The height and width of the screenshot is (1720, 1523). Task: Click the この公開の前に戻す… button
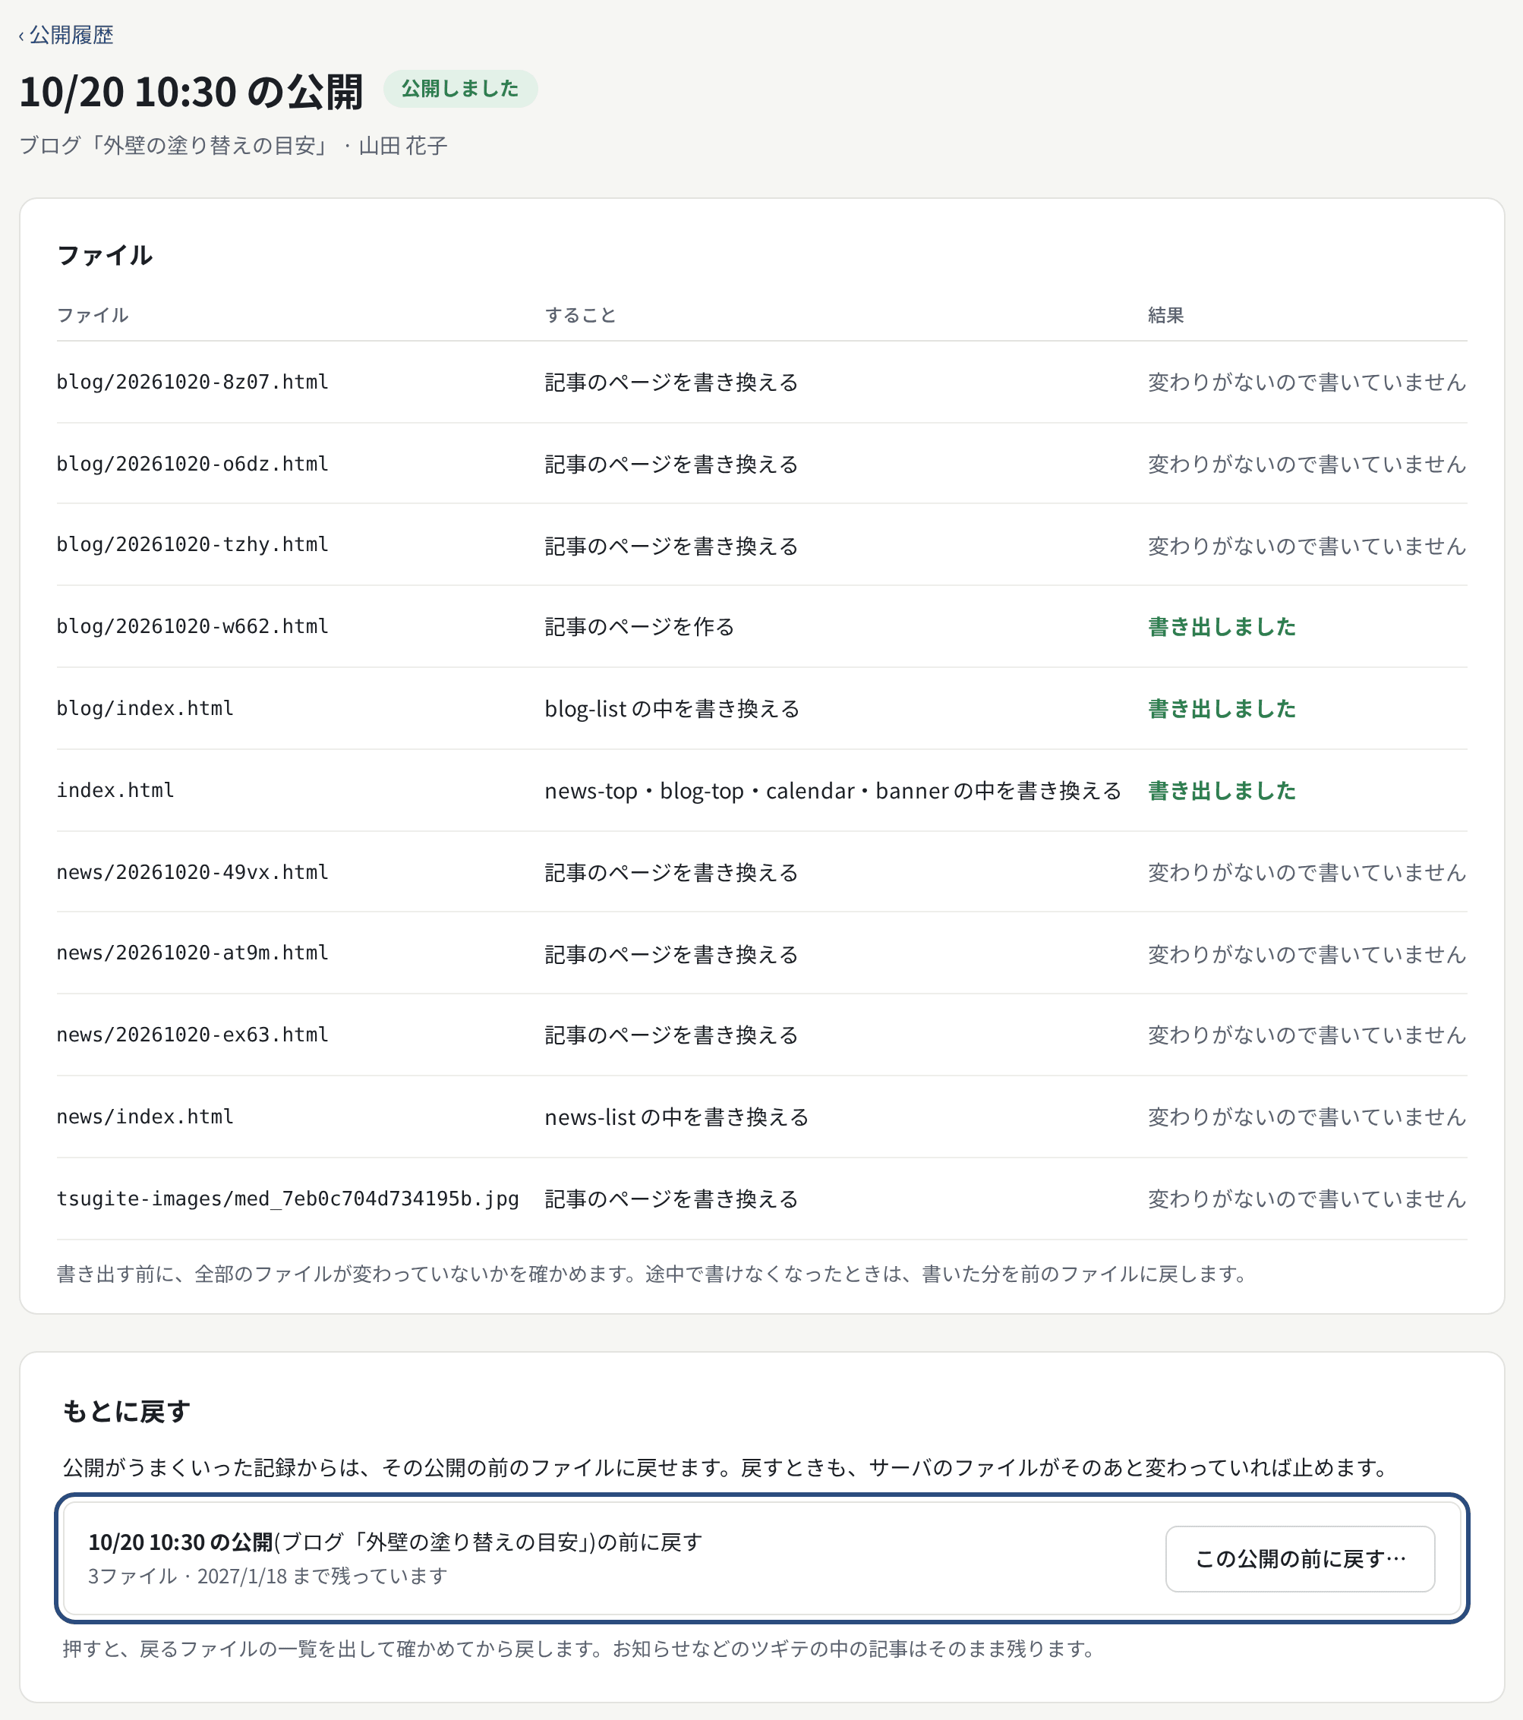pos(1300,1559)
